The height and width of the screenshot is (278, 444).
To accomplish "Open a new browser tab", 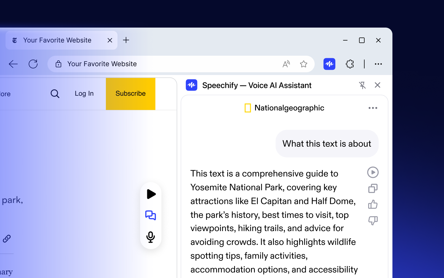I will point(126,40).
